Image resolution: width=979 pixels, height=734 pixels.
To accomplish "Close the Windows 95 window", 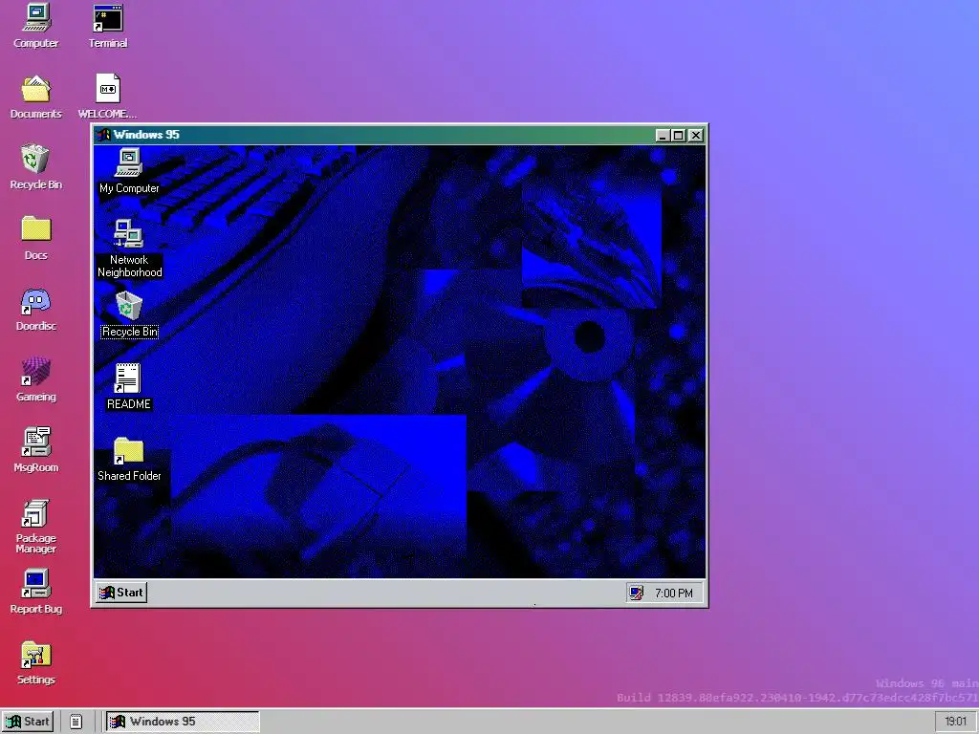I will [x=696, y=136].
